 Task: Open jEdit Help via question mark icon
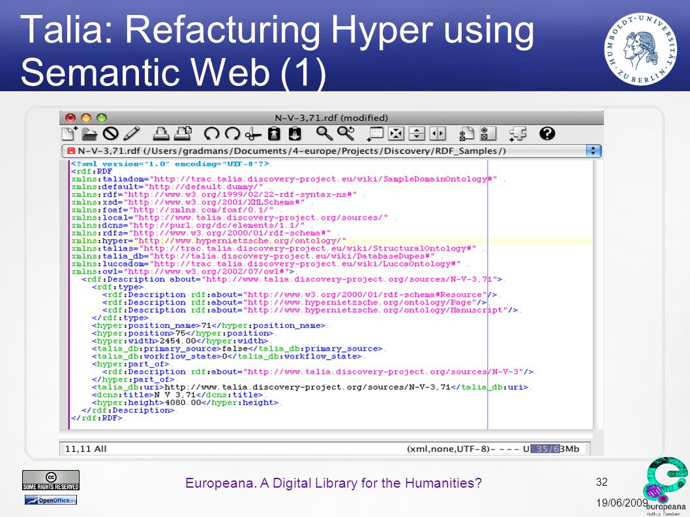click(x=547, y=133)
